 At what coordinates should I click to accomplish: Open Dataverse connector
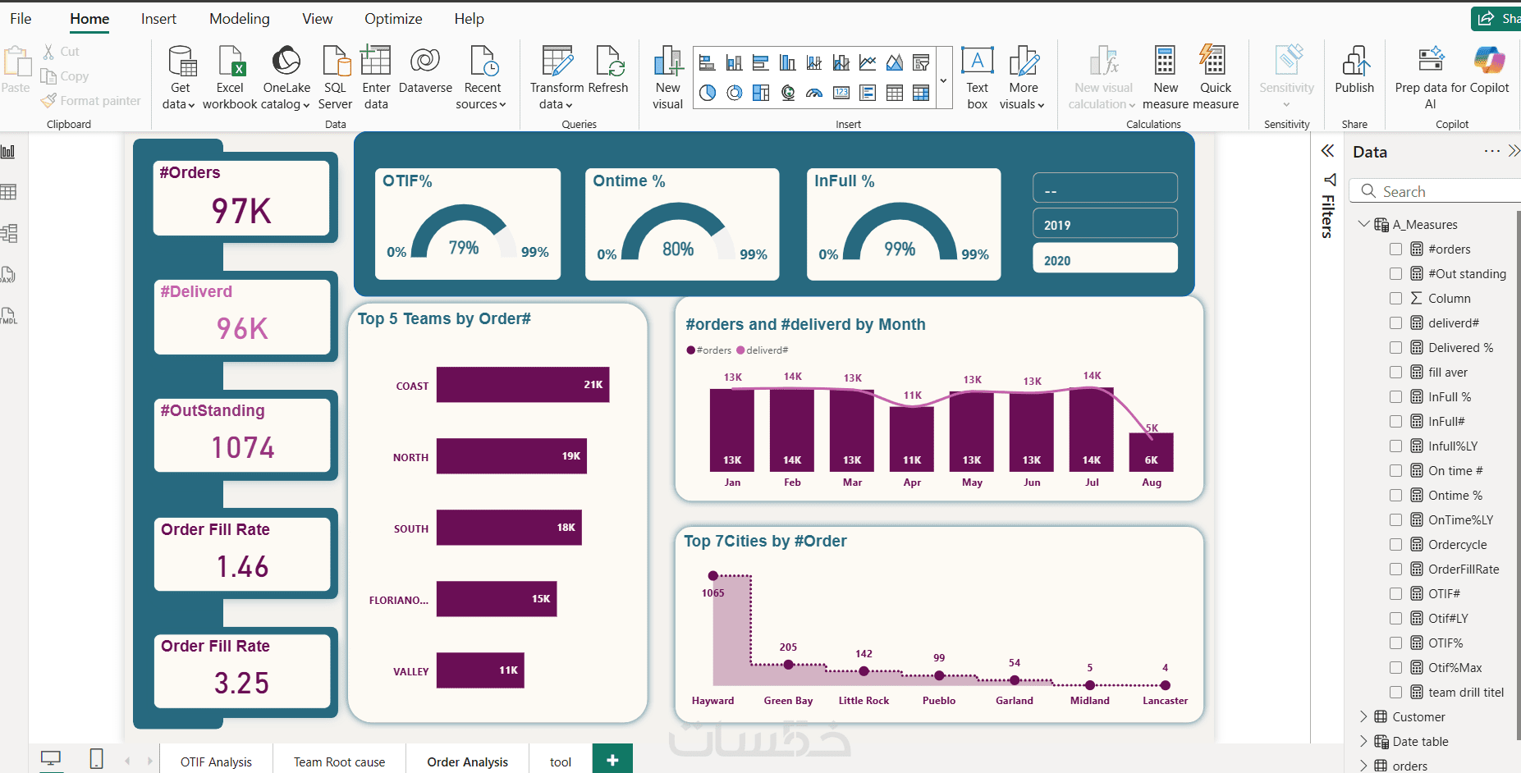(x=425, y=71)
